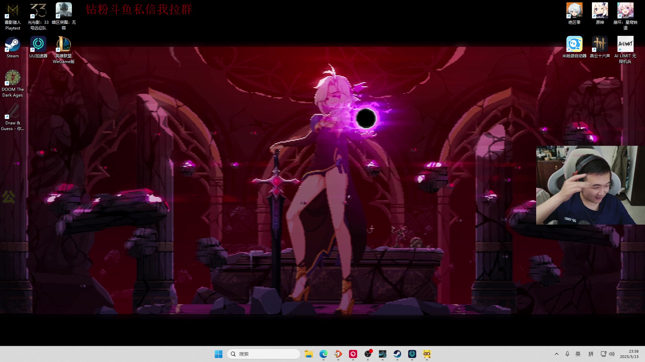This screenshot has width=645, height=362.
Task: Select the AI LIMIT 无限机兵 shortcut
Action: pyautogui.click(x=626, y=50)
